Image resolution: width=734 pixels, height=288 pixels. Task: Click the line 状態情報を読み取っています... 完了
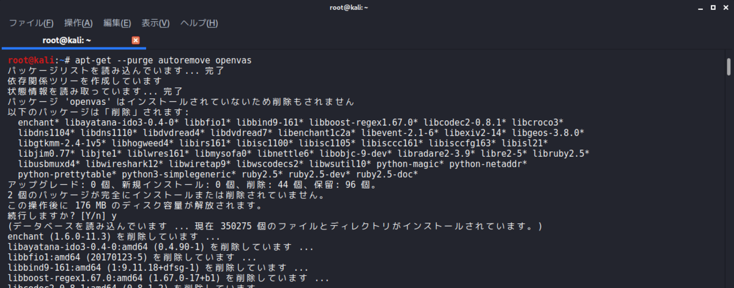click(95, 91)
